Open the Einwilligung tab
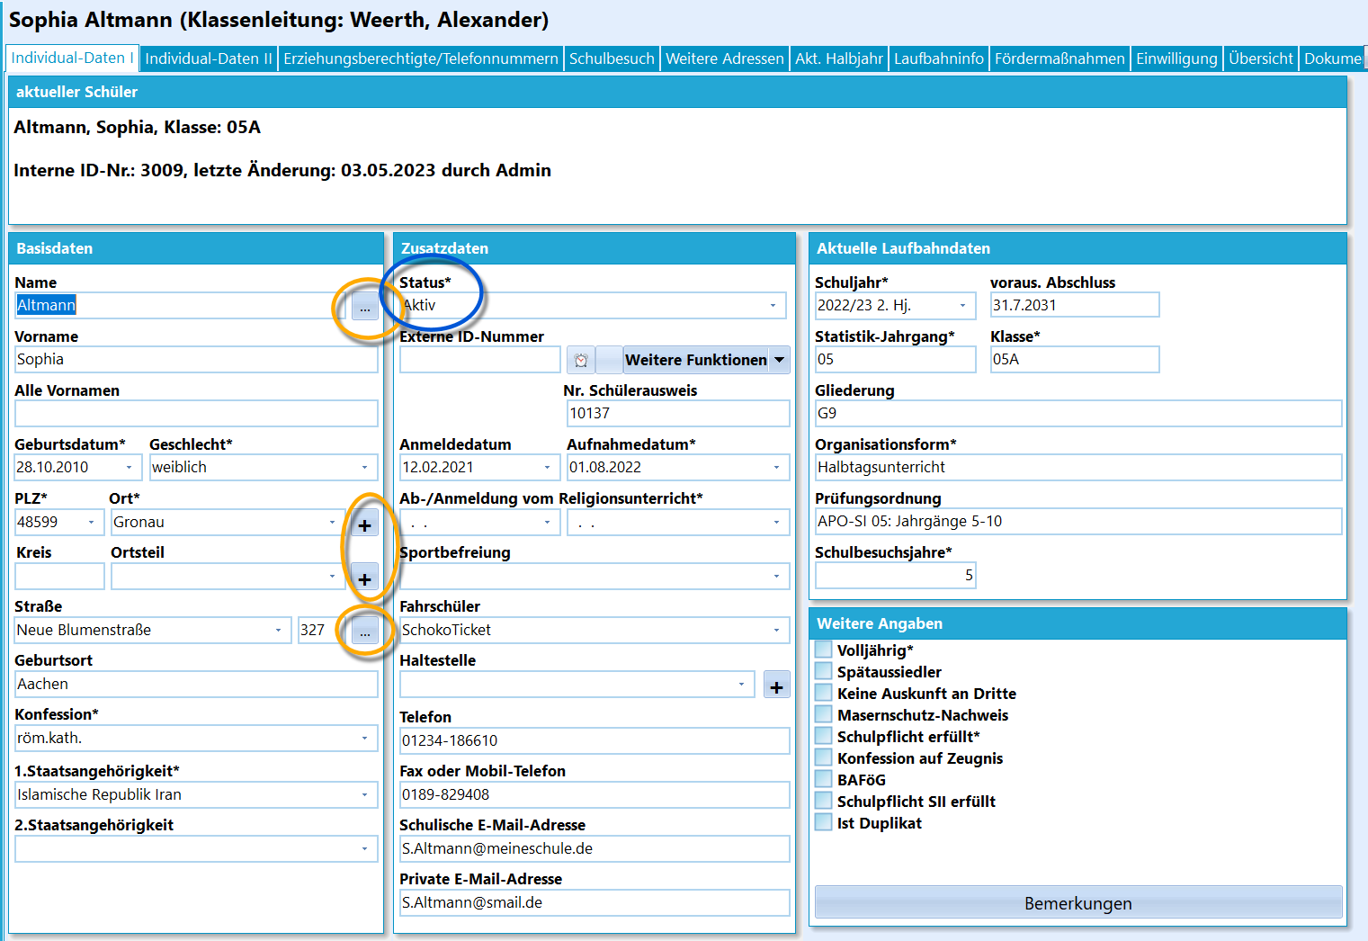 1176,58
